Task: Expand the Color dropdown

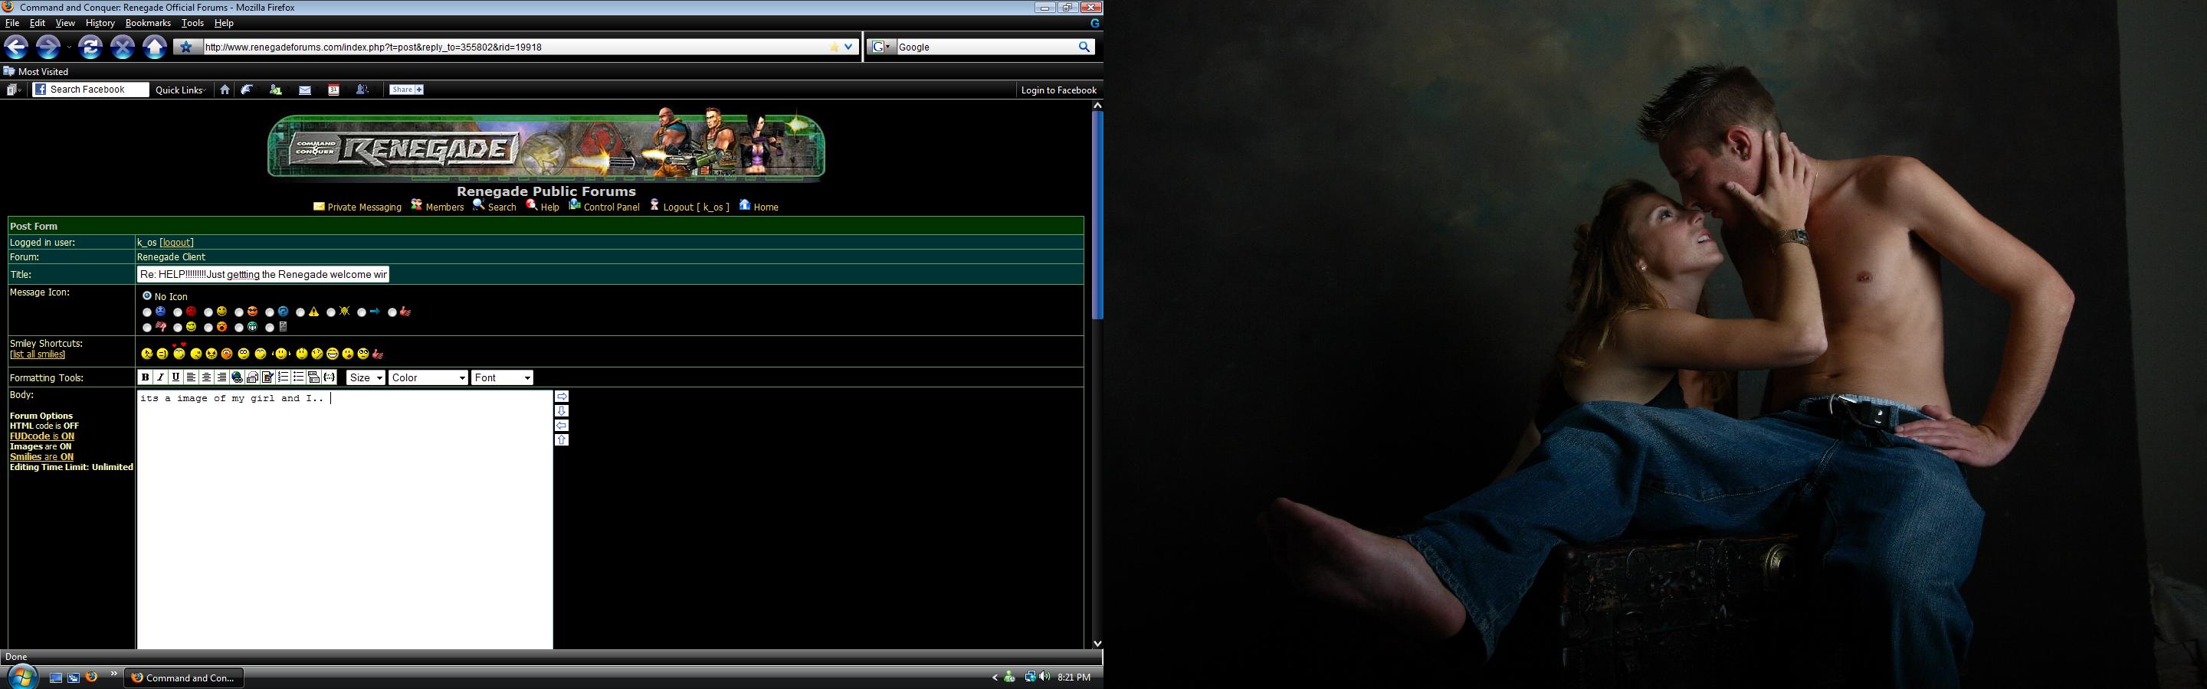Action: pyautogui.click(x=428, y=378)
